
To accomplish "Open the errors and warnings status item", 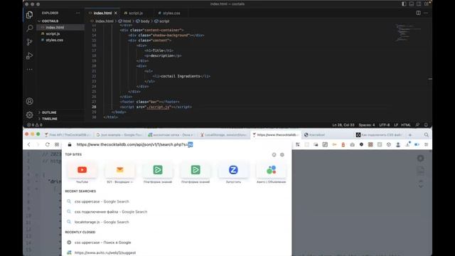I will coord(35,125).
